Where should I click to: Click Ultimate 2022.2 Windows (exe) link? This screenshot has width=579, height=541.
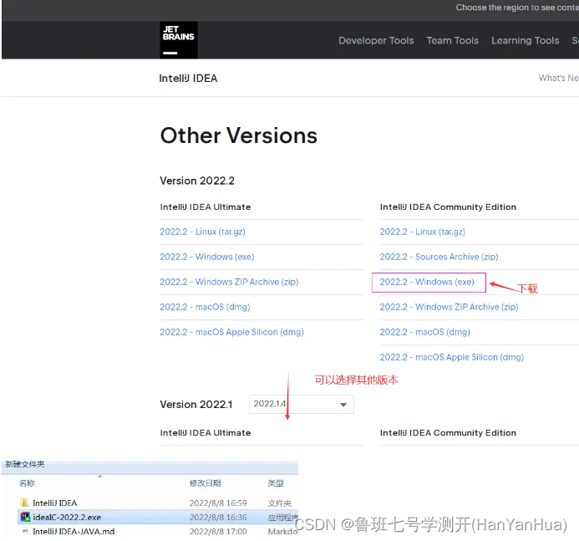[207, 257]
